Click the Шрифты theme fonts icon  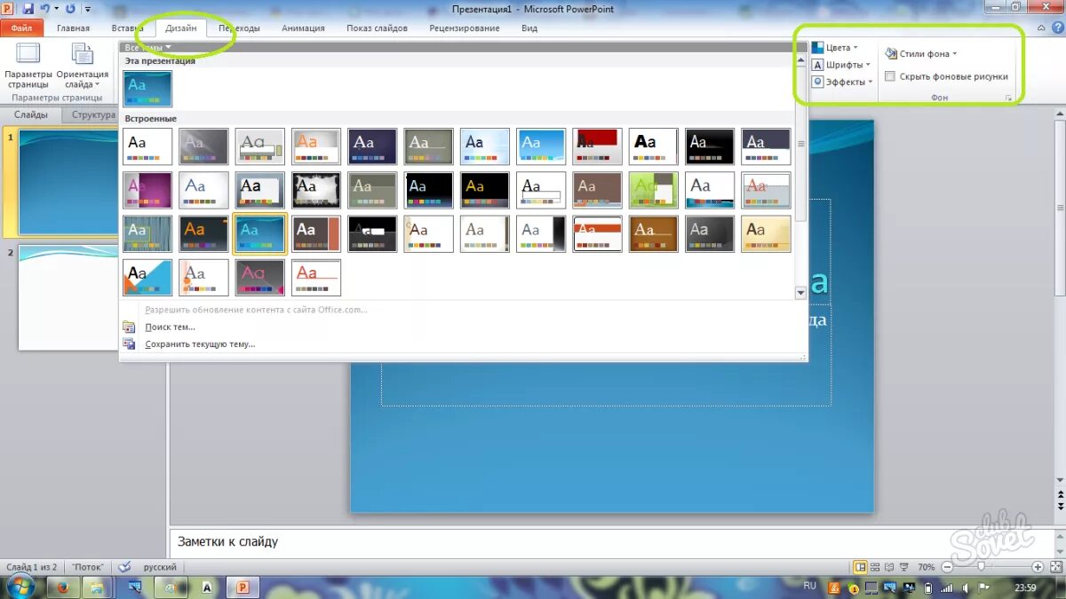pyautogui.click(x=817, y=65)
